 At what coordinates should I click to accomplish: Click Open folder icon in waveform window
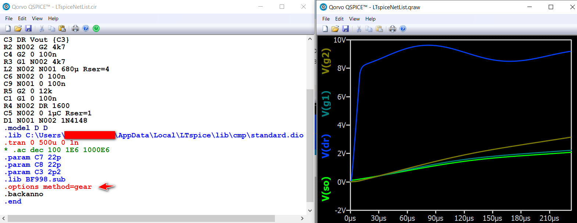pyautogui.click(x=335, y=29)
